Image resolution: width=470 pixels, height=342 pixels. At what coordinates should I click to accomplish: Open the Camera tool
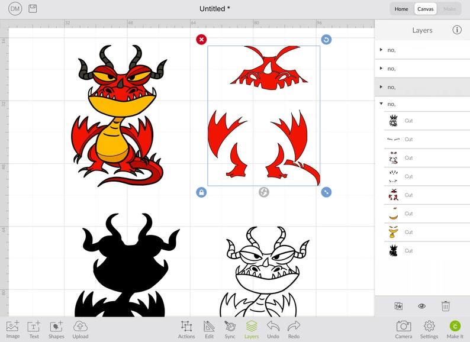coord(404,330)
